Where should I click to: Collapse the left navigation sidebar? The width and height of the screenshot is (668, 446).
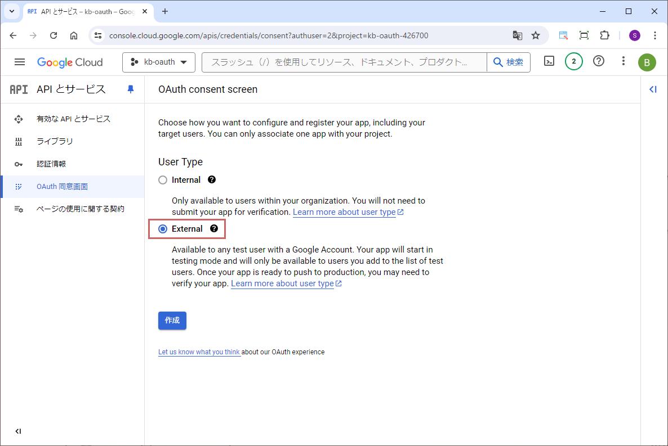(x=18, y=431)
